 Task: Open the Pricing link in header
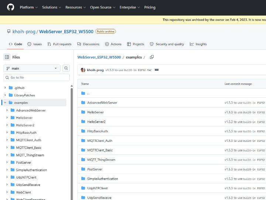150,7
